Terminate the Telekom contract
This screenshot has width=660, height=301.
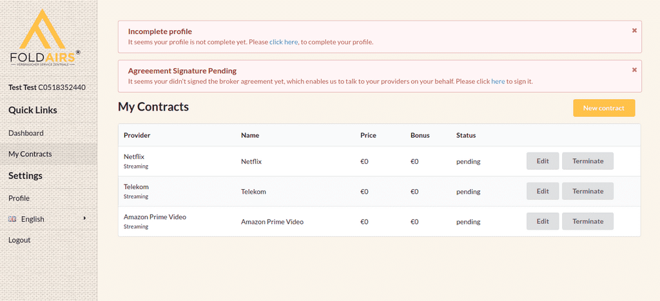[x=587, y=192]
